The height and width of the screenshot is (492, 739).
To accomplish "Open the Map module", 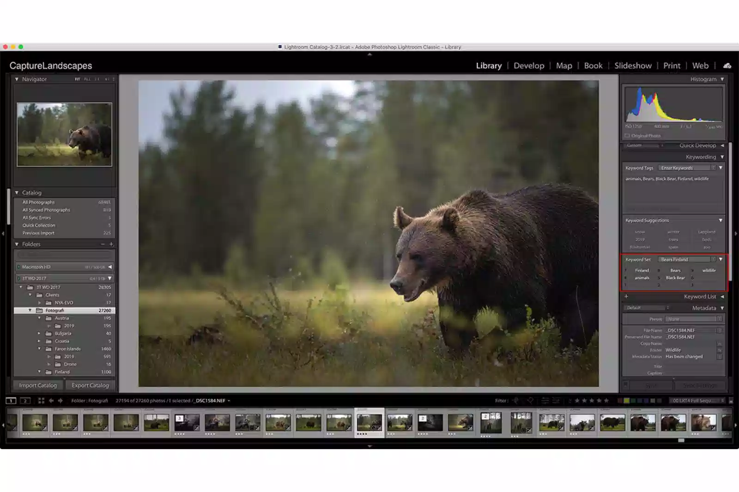I will 564,66.
